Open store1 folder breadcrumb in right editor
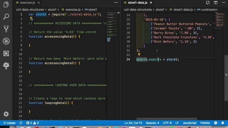The height and width of the screenshot is (128, 228). click(x=160, y=10)
